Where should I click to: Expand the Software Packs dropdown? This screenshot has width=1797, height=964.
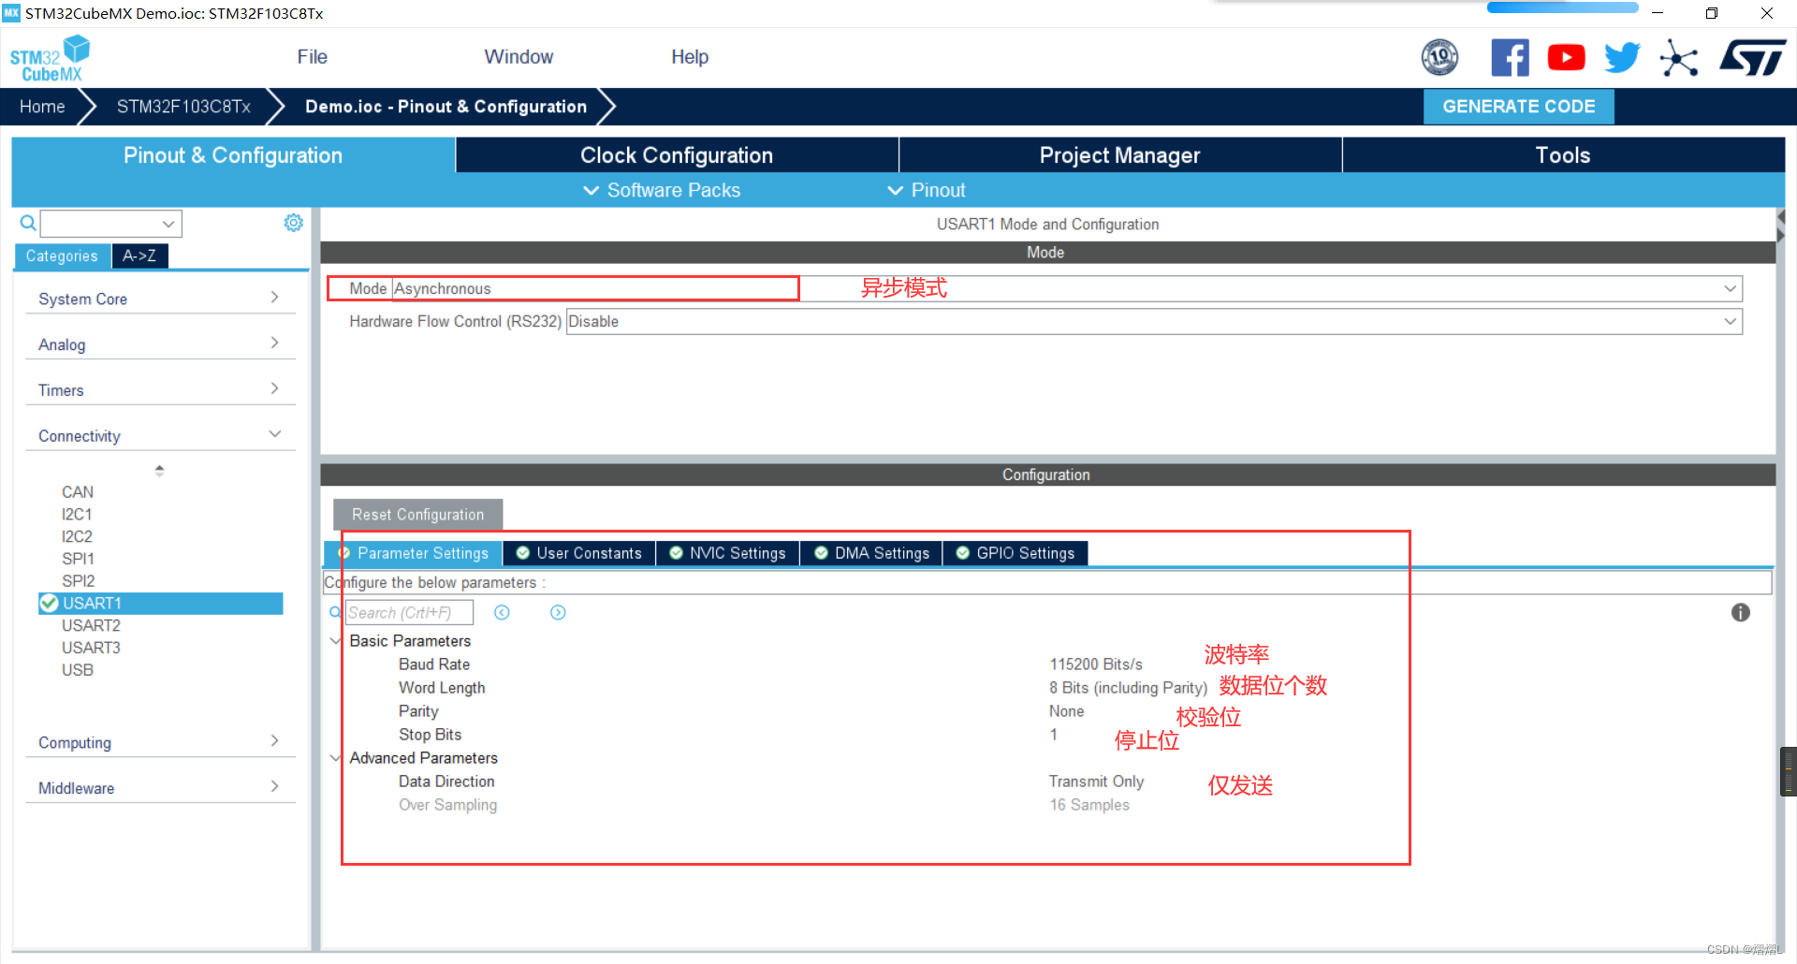pos(662,190)
